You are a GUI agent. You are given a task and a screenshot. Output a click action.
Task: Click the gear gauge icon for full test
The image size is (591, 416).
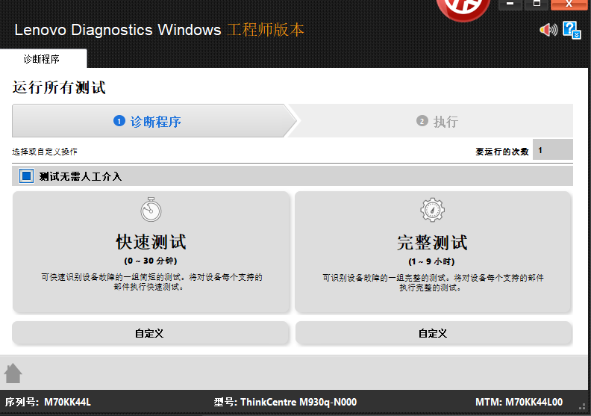pos(432,210)
